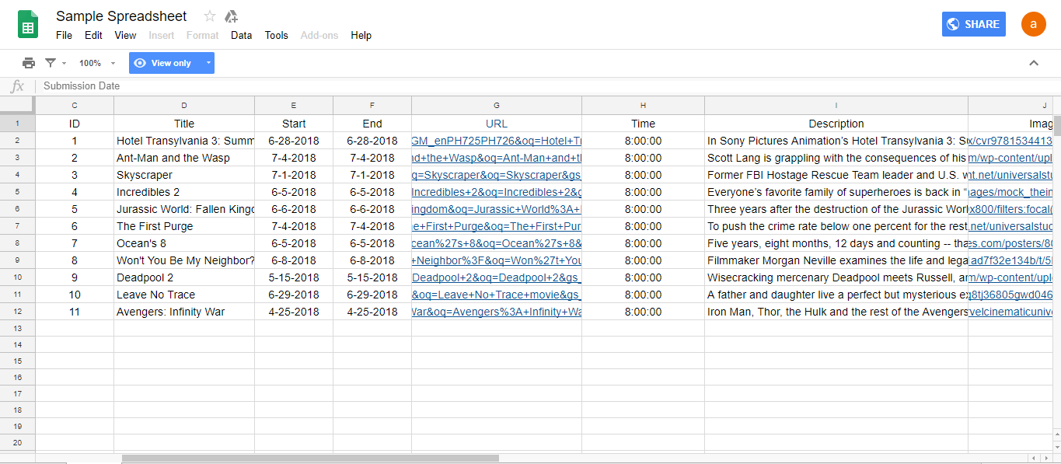Click the Won't You Be My Neighbor title cell
The width and height of the screenshot is (1061, 464).
click(184, 260)
